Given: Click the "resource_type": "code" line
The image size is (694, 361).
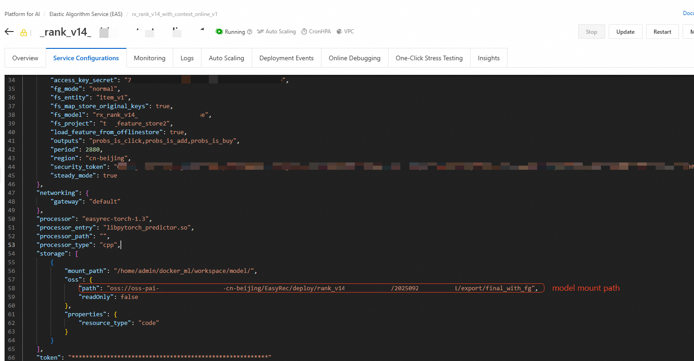Looking at the screenshot, I should (x=119, y=323).
